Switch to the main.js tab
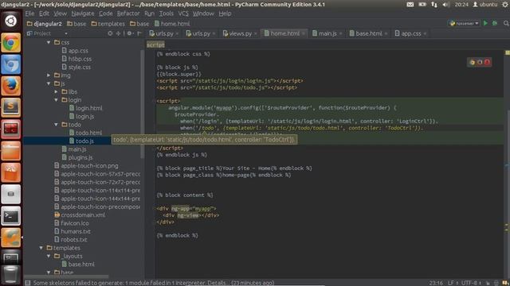The width and height of the screenshot is (510, 286). click(x=327, y=33)
